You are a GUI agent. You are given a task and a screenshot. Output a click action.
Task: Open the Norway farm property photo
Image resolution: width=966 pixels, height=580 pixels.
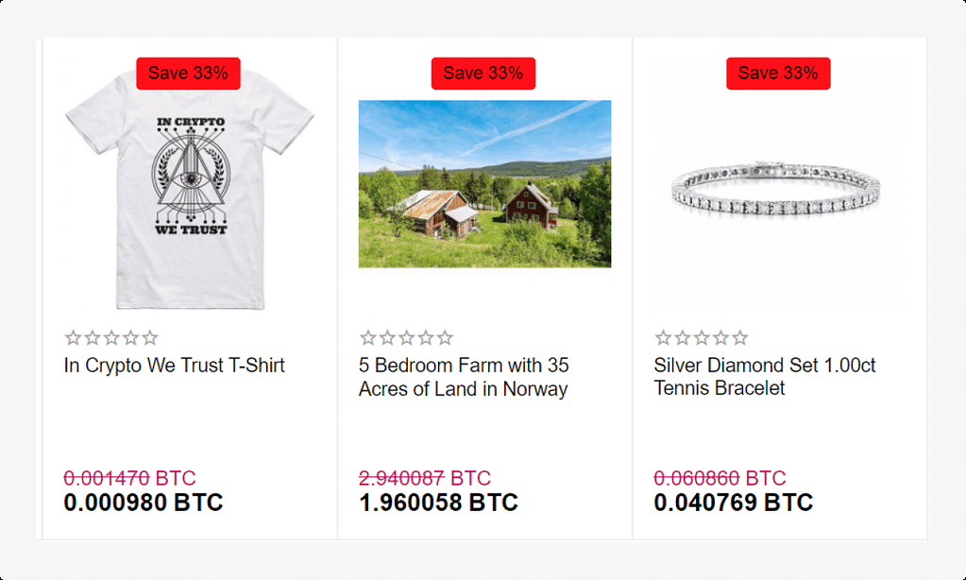[484, 184]
